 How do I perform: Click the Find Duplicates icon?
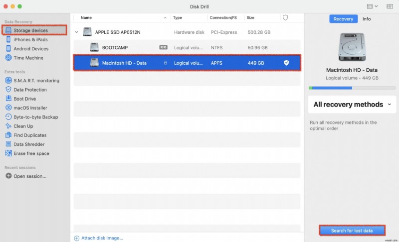click(x=8, y=135)
